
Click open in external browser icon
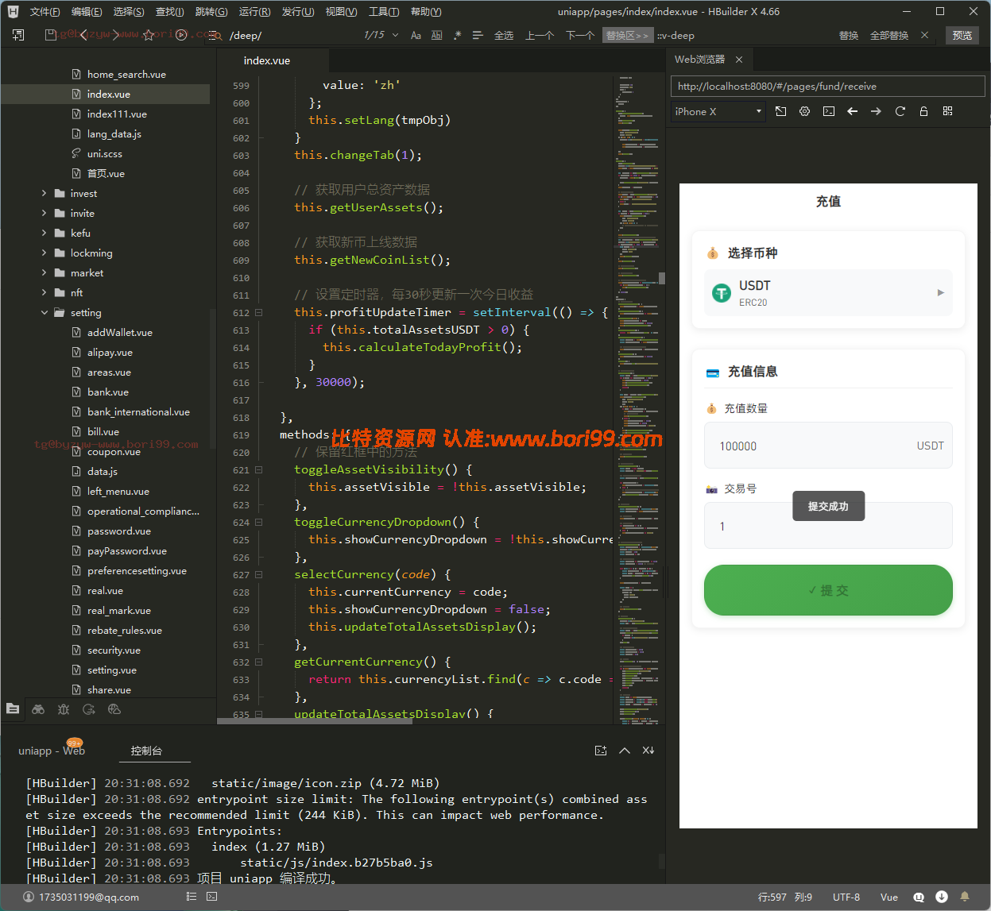[x=780, y=111]
